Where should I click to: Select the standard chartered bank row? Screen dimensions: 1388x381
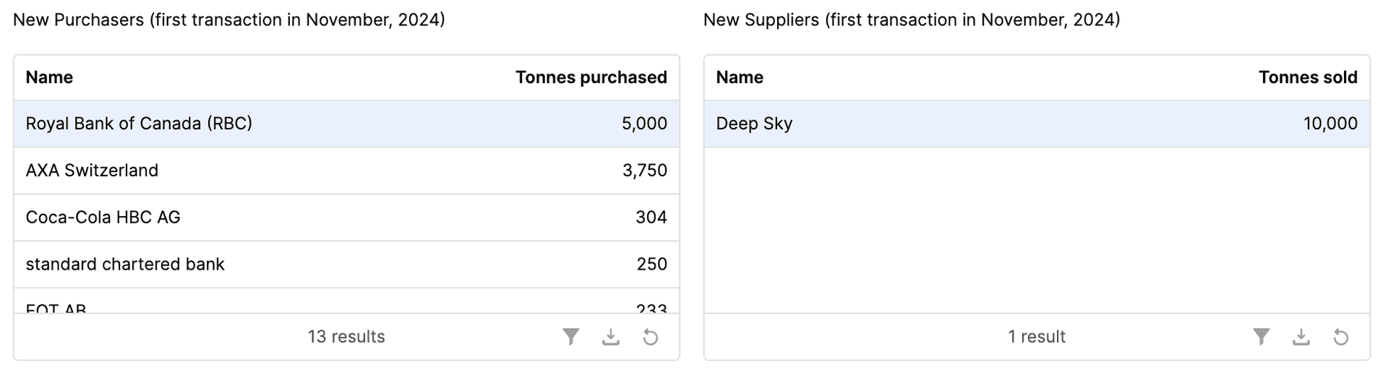click(346, 265)
